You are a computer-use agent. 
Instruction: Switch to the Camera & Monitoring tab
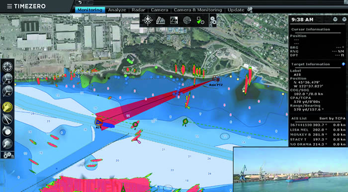pos(198,10)
